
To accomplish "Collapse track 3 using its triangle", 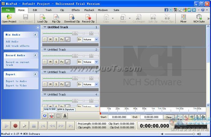I will click(45, 72).
